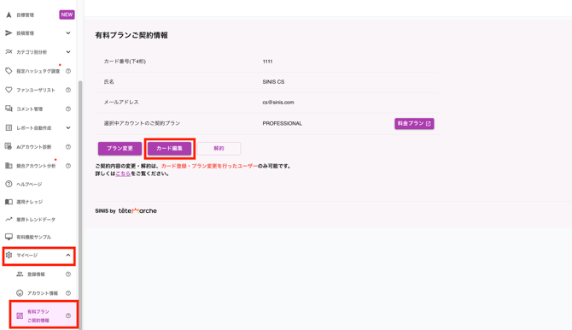
Task: Open help for 競合アカウント分析
Action: coord(68,166)
